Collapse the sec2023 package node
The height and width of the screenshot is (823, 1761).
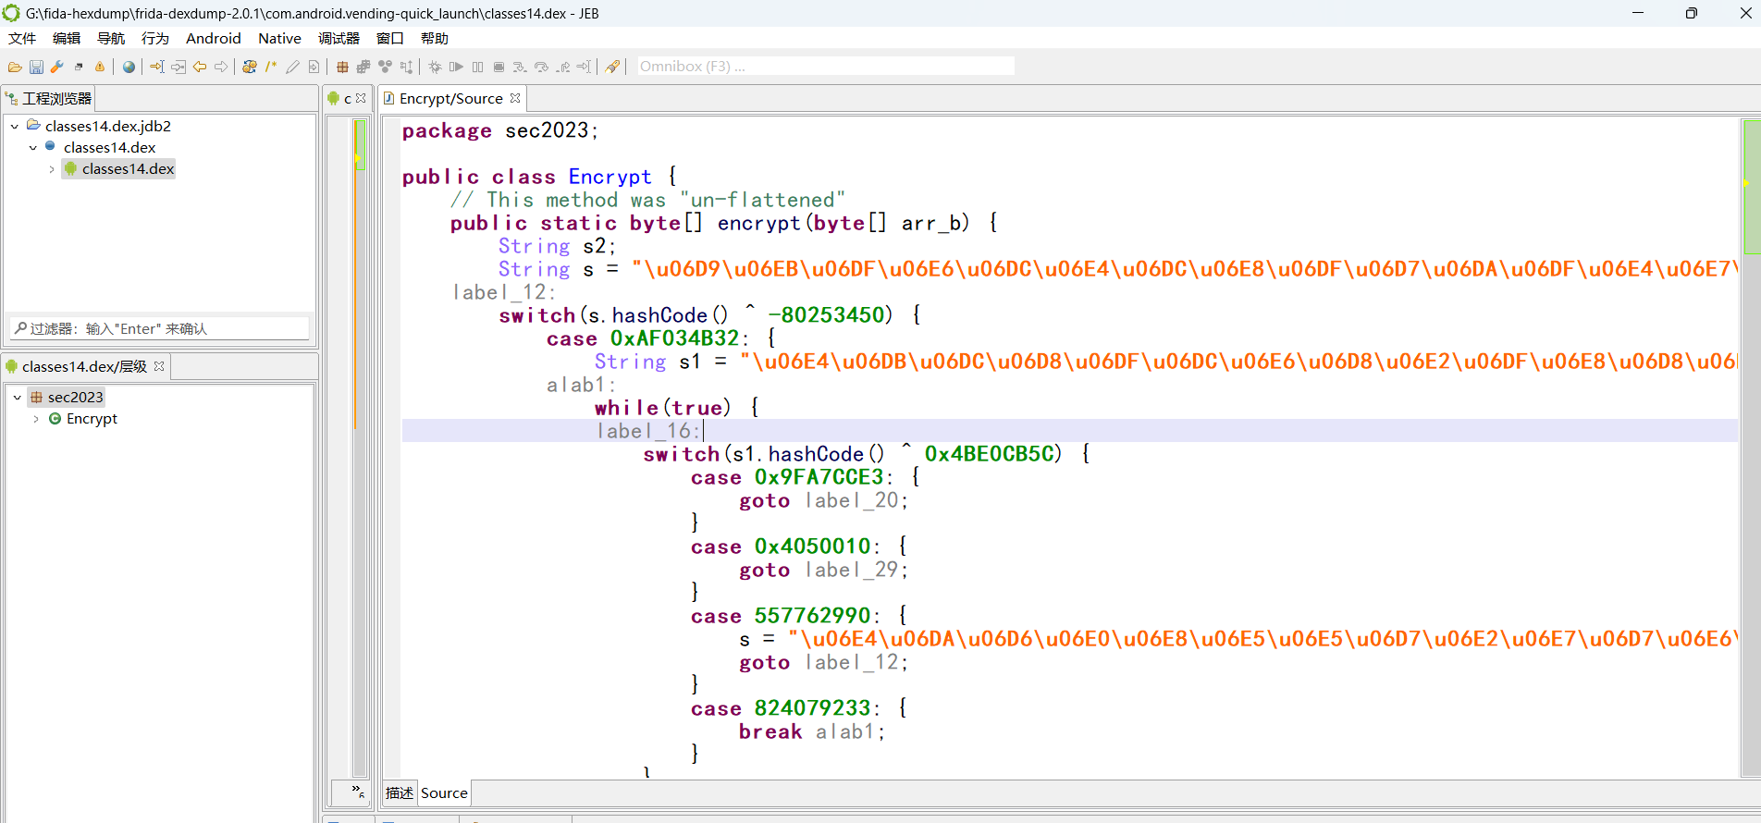(17, 398)
